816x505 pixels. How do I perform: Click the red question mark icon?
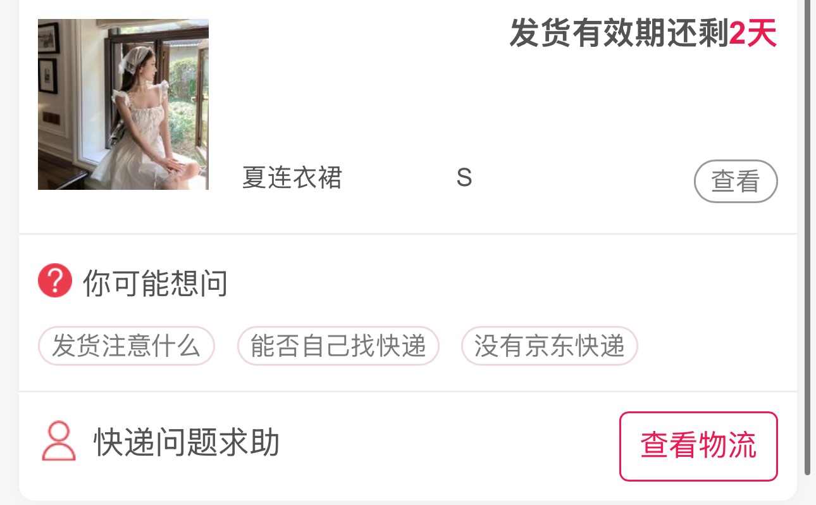pos(55,282)
